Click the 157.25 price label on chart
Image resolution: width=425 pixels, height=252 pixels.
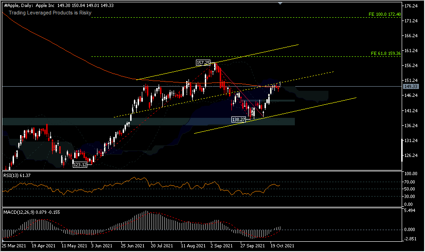tap(203, 63)
